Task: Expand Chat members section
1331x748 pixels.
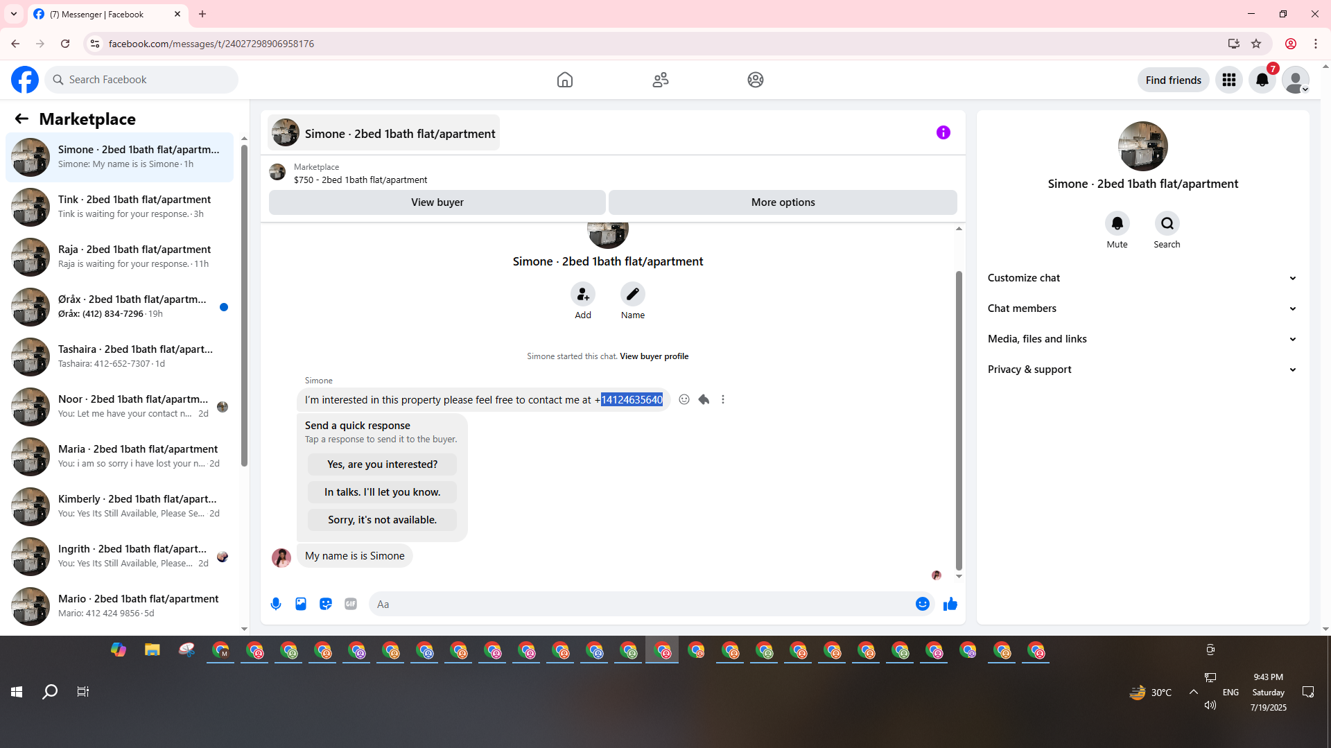Action: pyautogui.click(x=1142, y=308)
